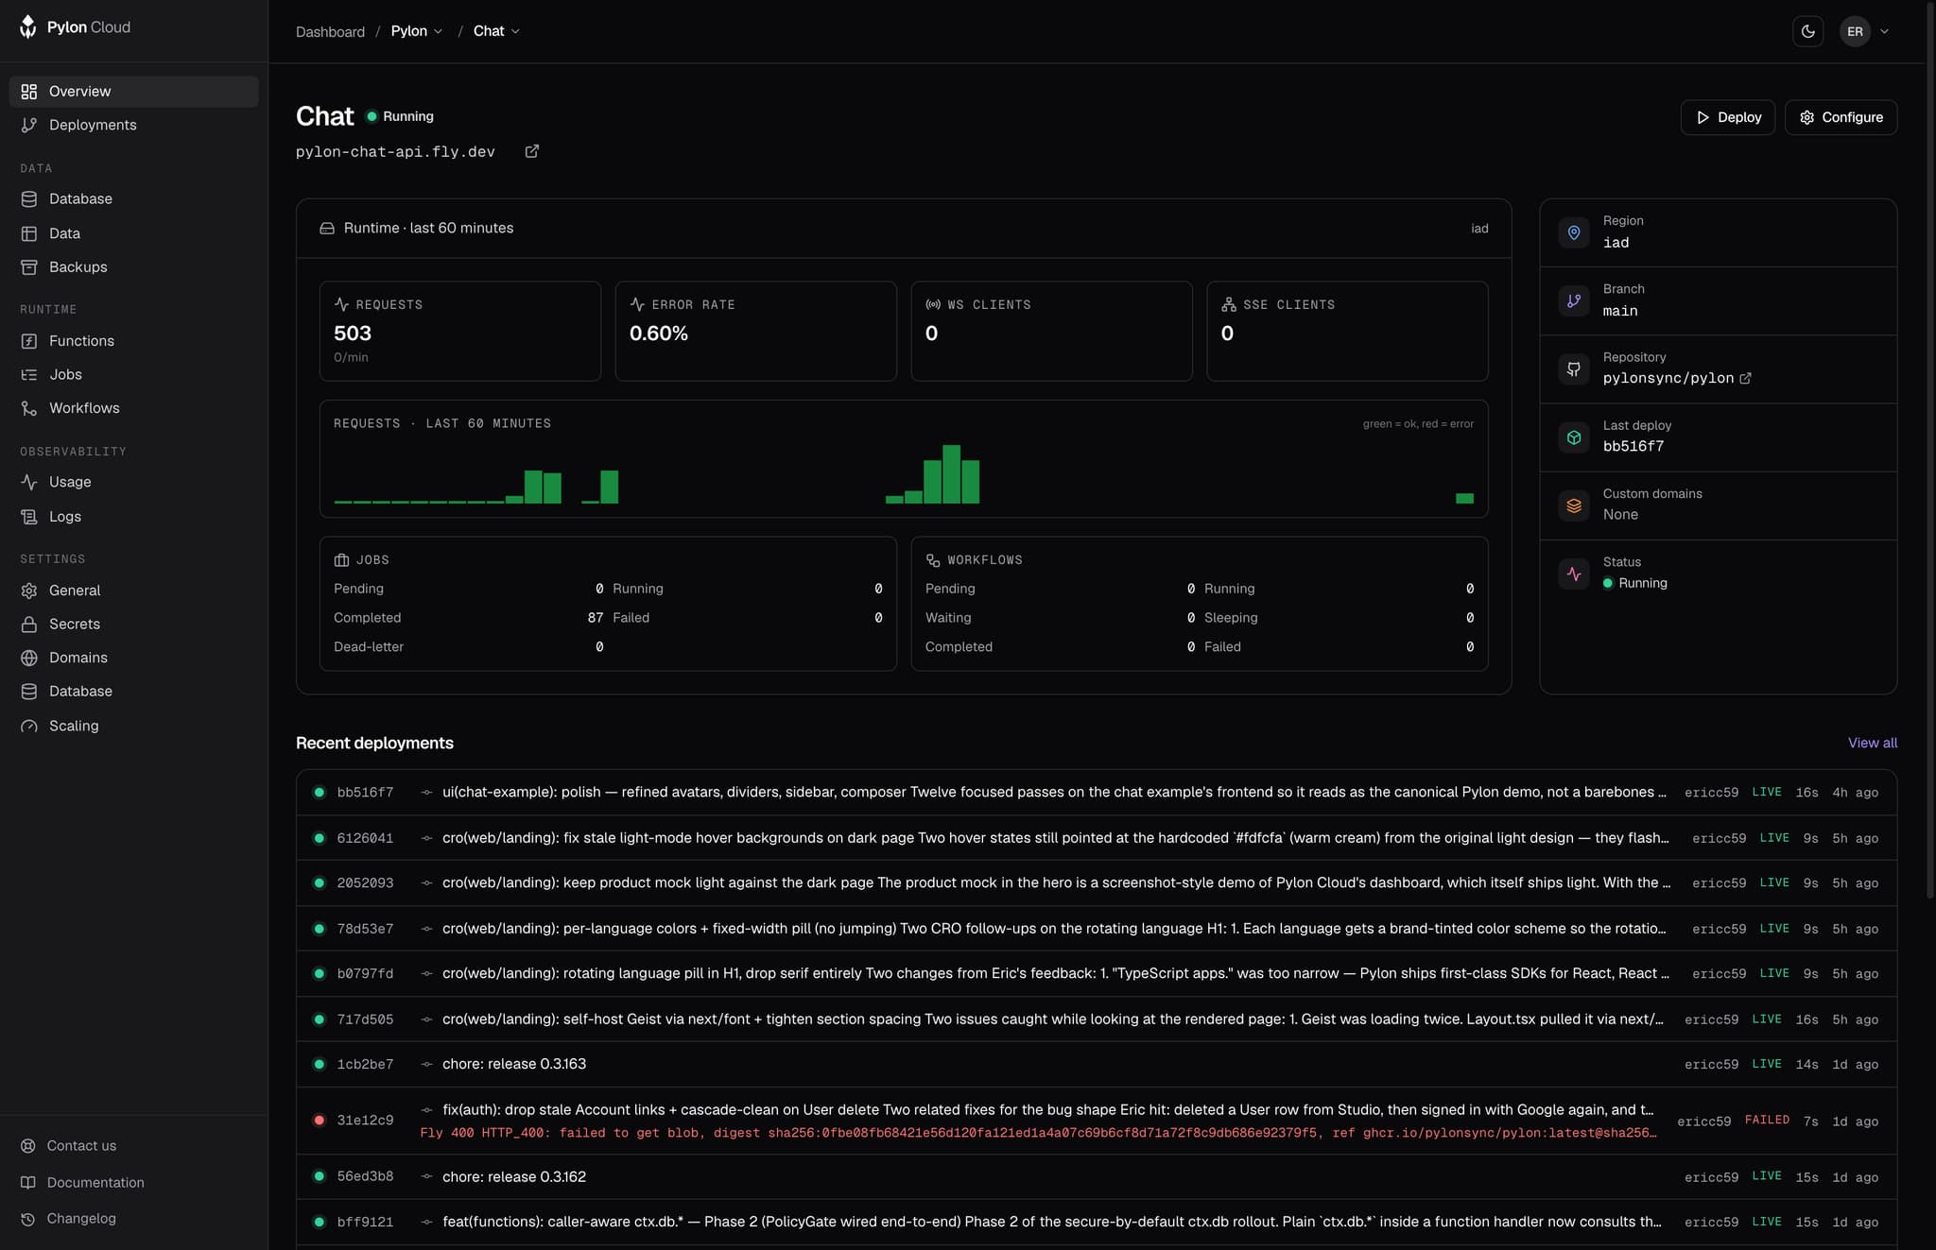Click the red status dot for 31e12c9
This screenshot has height=1250, width=1936.
click(320, 1121)
